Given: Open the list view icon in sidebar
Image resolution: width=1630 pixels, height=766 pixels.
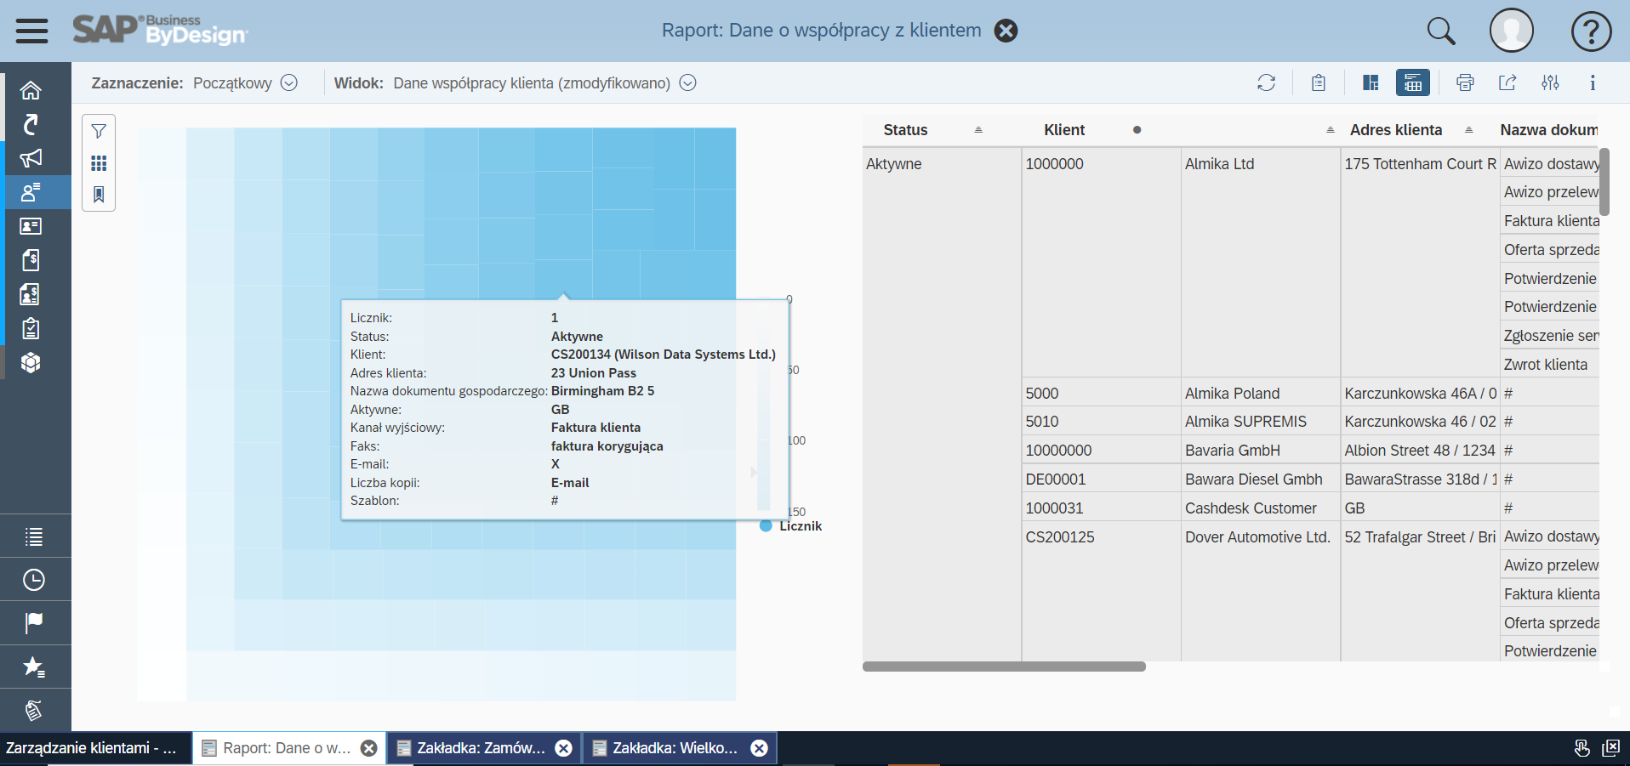Looking at the screenshot, I should (x=34, y=536).
